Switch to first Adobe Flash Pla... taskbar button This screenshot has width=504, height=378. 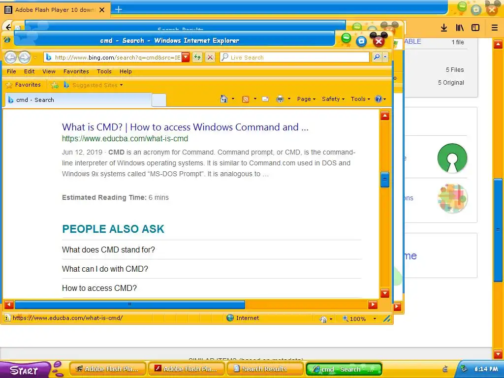tap(108, 369)
